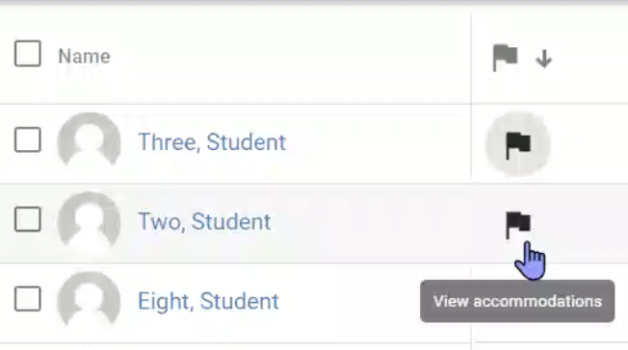Open the Three, Student profile link
This screenshot has width=628, height=350.
click(212, 142)
